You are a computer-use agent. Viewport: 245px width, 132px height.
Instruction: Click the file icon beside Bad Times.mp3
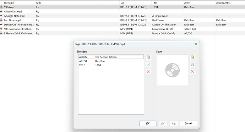[1, 20]
